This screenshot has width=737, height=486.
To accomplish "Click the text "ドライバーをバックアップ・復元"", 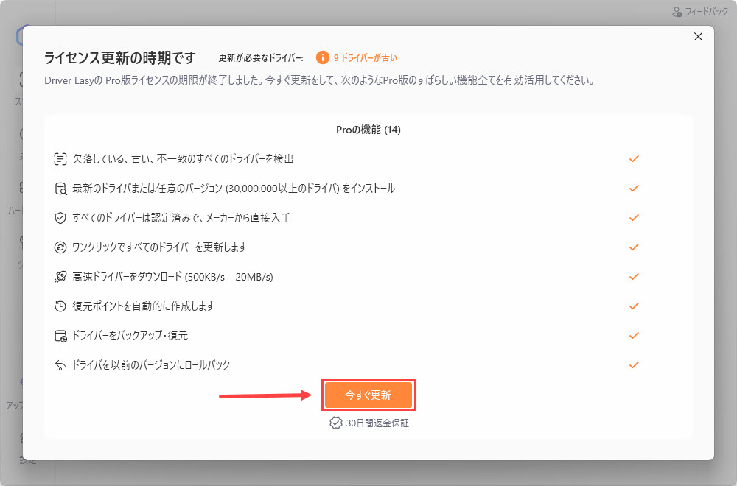I will [x=130, y=336].
